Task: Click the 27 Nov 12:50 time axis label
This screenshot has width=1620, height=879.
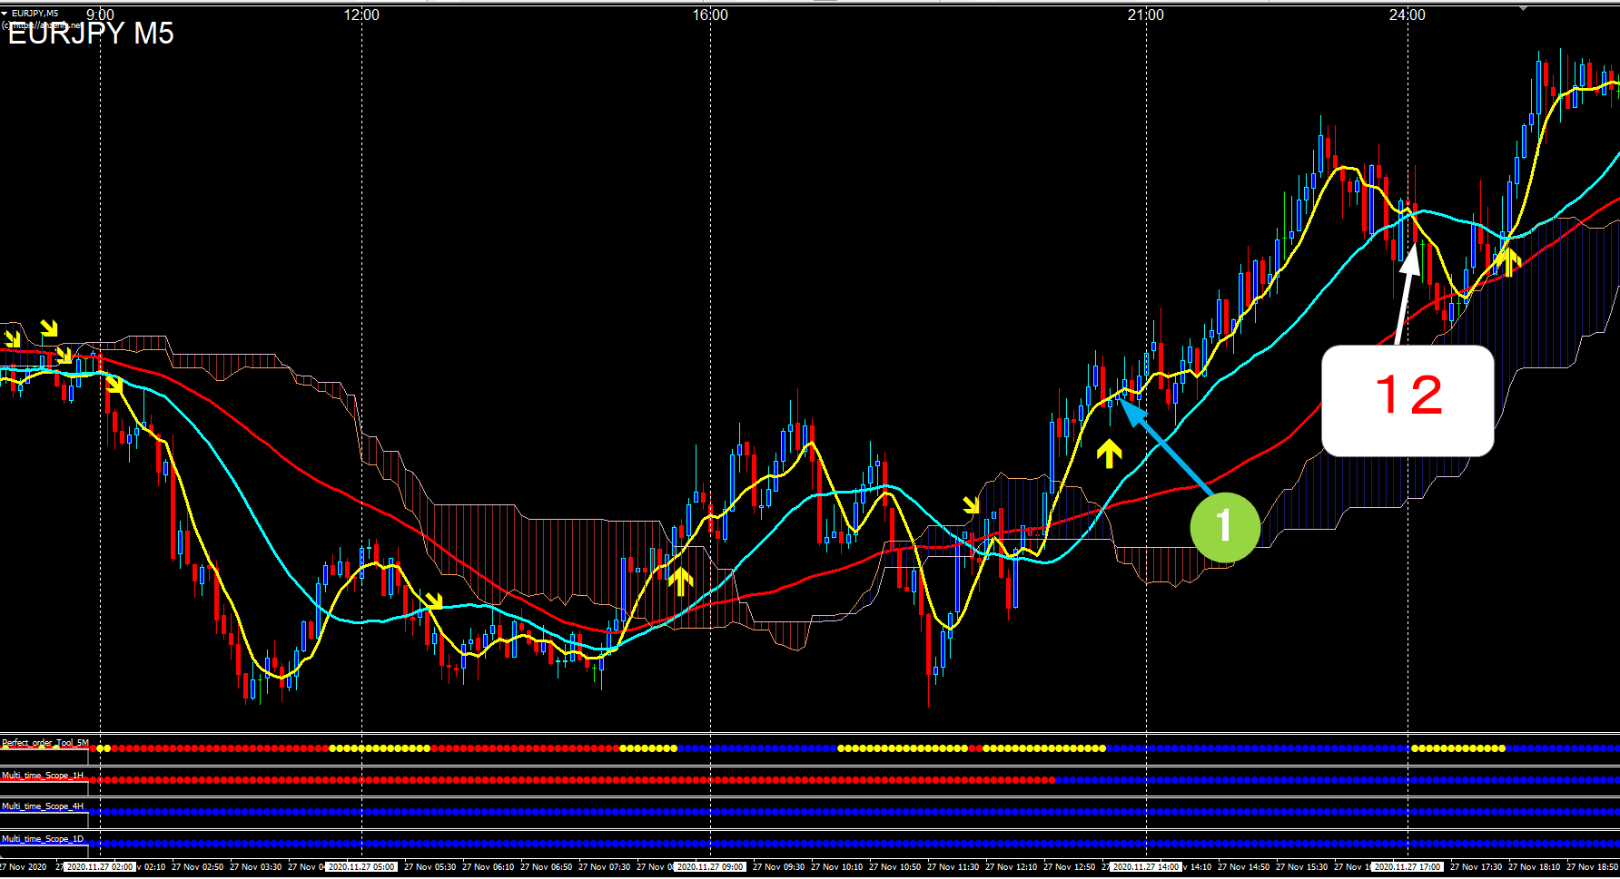Action: tap(1069, 867)
